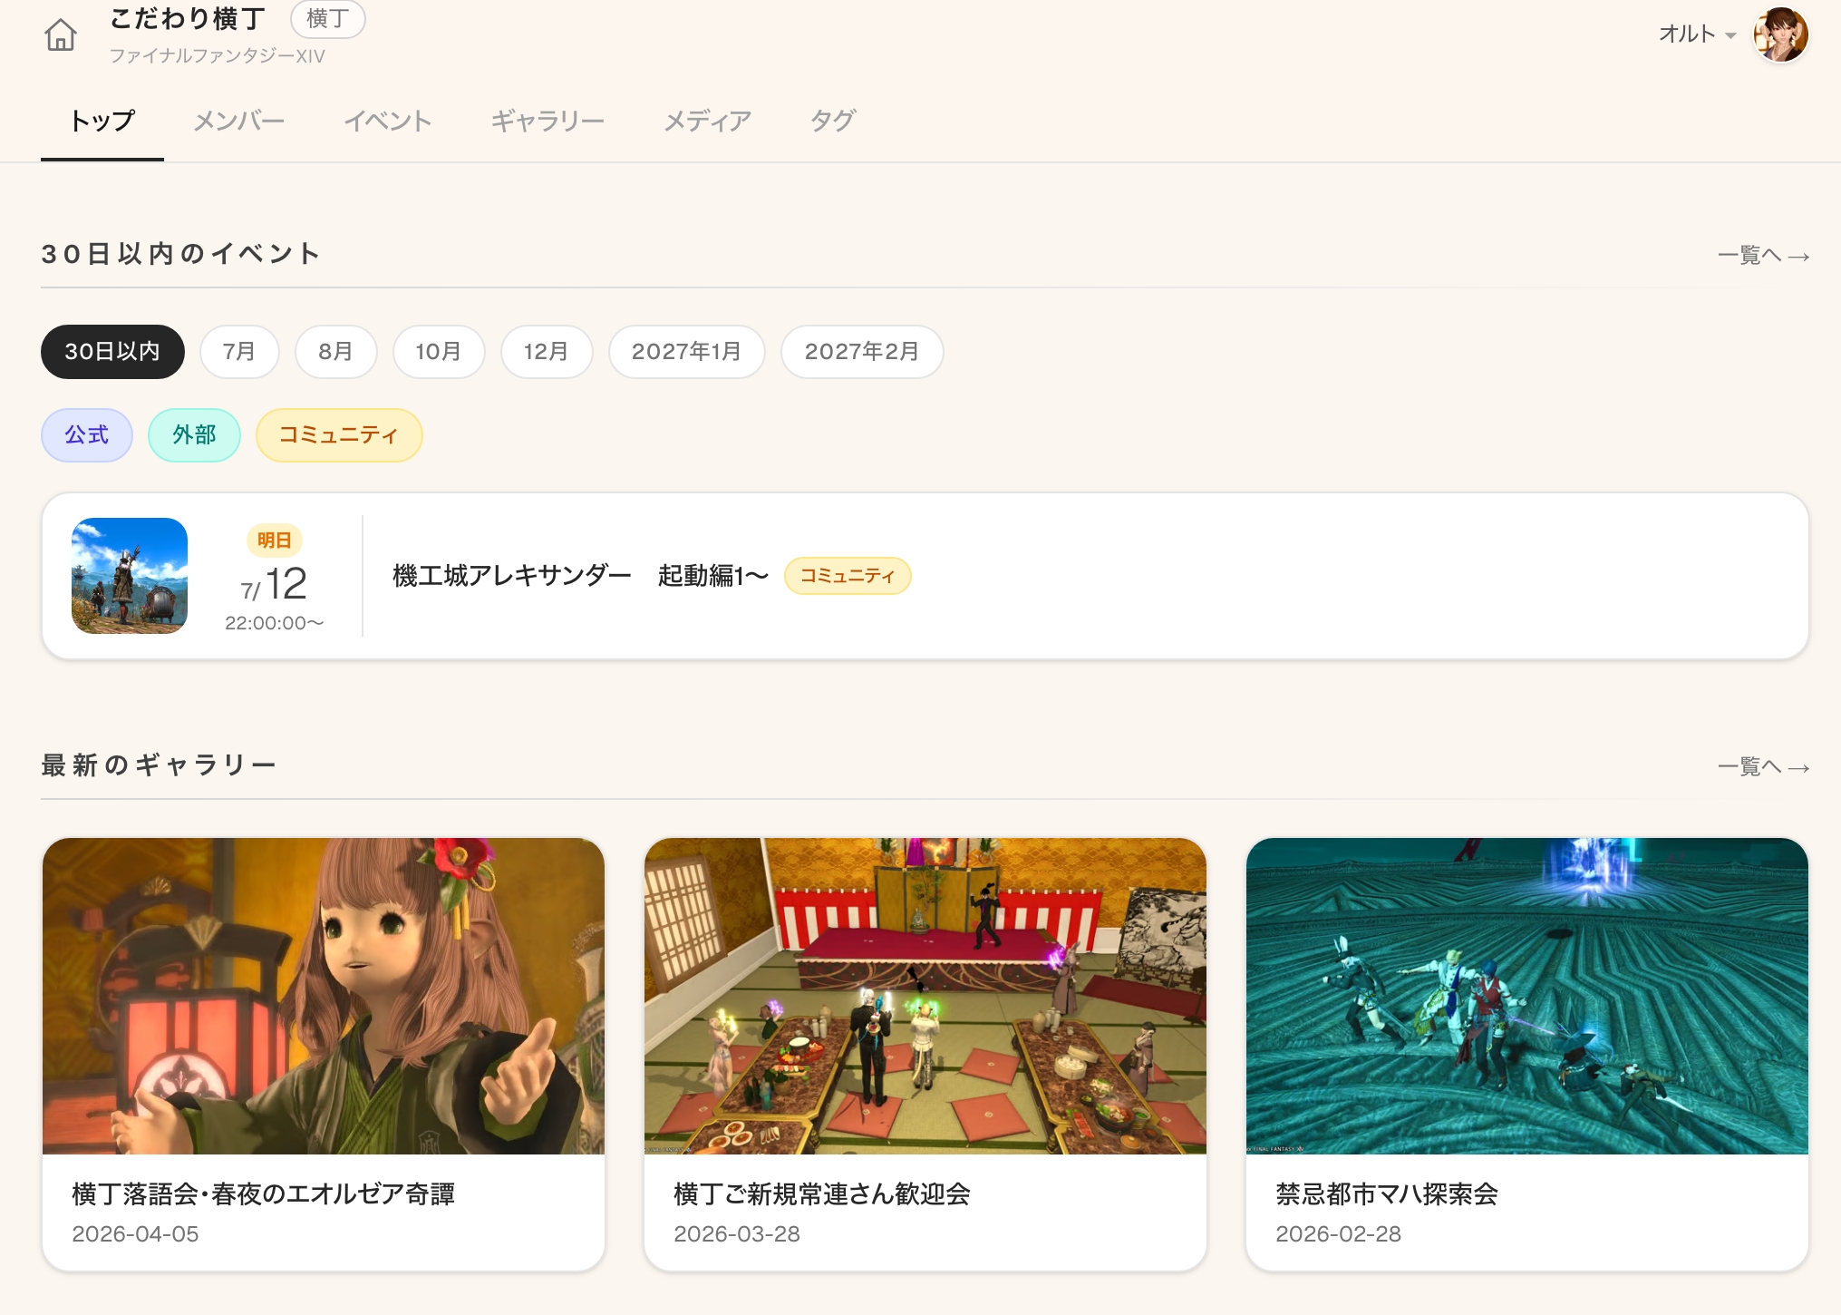Filter events by 12月

point(547,351)
